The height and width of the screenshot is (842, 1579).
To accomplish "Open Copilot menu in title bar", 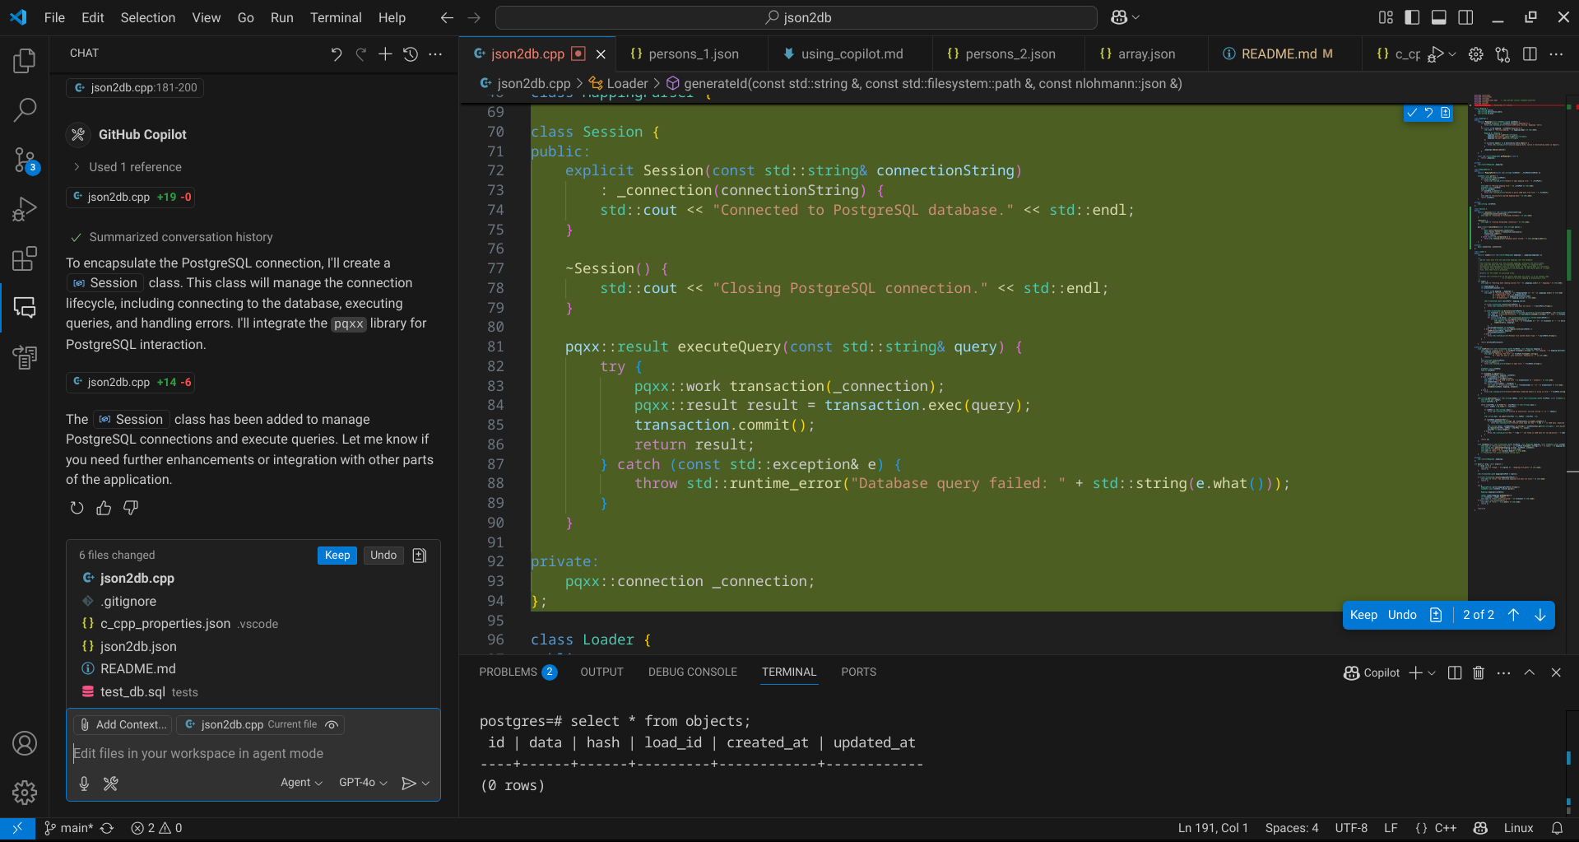I will (x=1125, y=17).
